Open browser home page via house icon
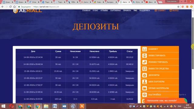Viewport: 194px width, 109px height. (x=15, y=7)
